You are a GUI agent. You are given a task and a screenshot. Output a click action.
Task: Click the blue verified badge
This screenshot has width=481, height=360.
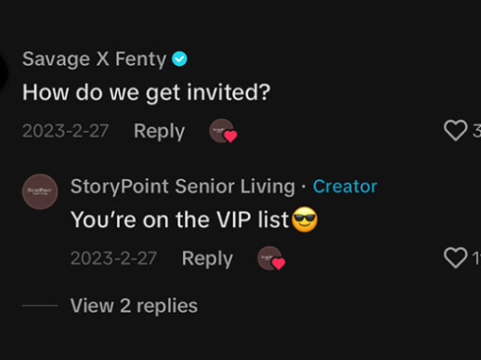pyautogui.click(x=179, y=58)
